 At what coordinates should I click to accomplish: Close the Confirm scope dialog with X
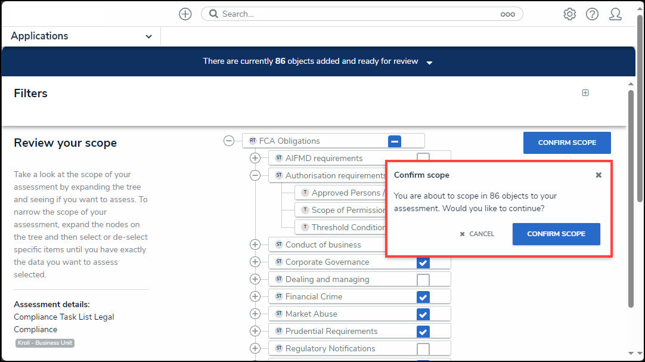[x=599, y=175]
